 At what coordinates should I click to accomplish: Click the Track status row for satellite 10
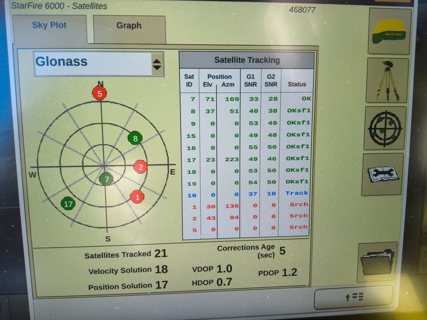tap(297, 193)
